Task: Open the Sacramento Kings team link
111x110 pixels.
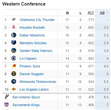Action: [26, 105]
